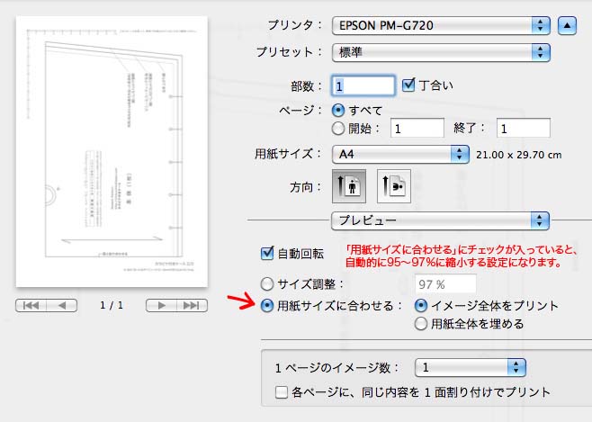This screenshot has width=592, height=422.
Task: Toggle the 丁合い collate checkbox
Action: click(x=408, y=85)
